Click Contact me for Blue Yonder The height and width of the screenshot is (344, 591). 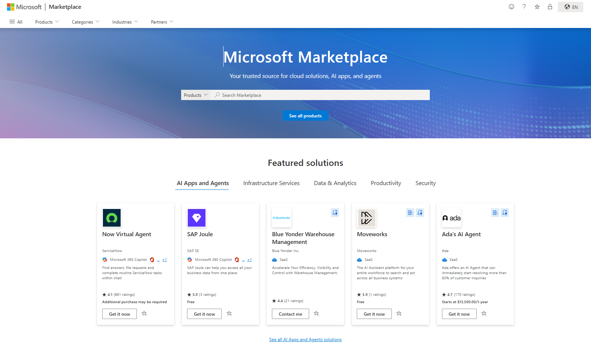(290, 314)
